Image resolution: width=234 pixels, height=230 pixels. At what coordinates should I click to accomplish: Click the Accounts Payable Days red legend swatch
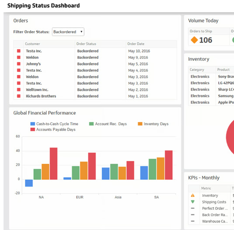[33, 129]
